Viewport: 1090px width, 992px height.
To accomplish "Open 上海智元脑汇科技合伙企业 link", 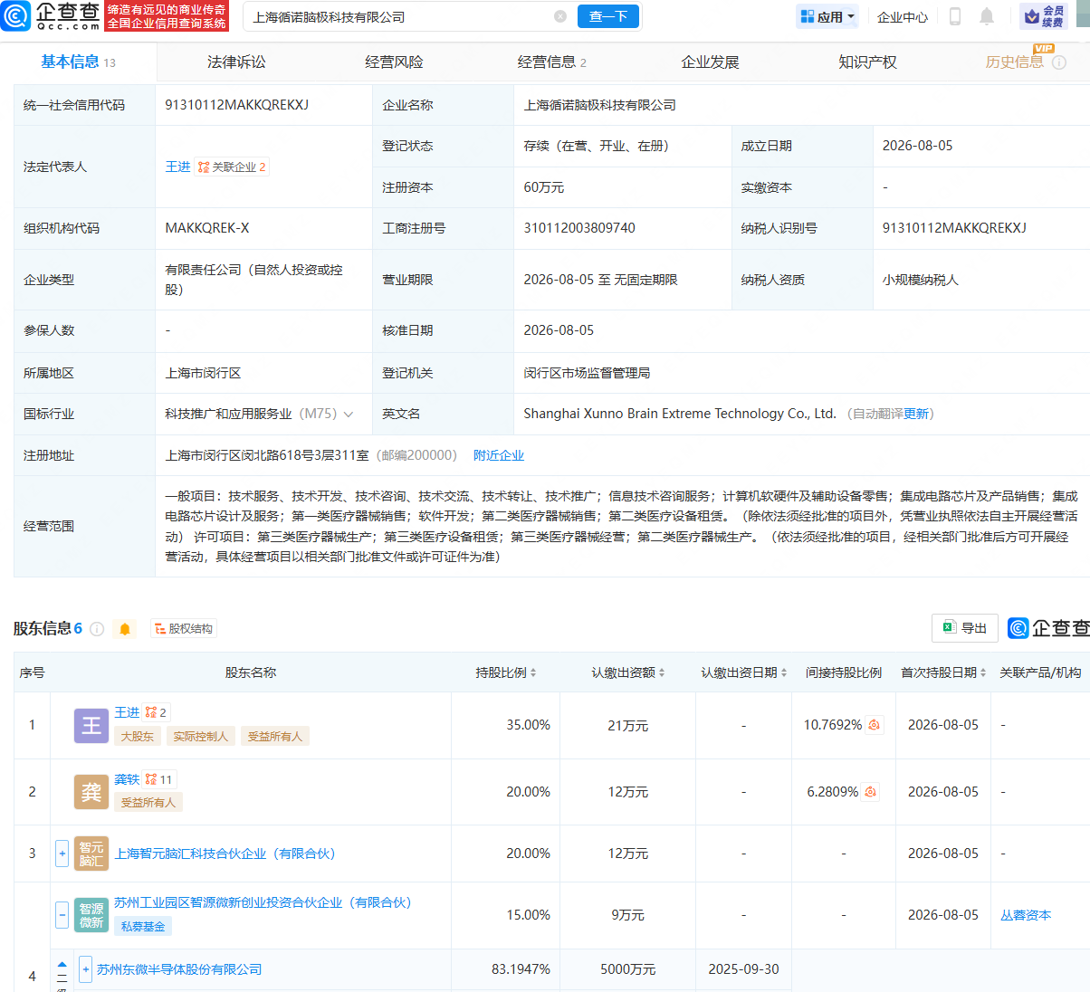I will tap(225, 854).
